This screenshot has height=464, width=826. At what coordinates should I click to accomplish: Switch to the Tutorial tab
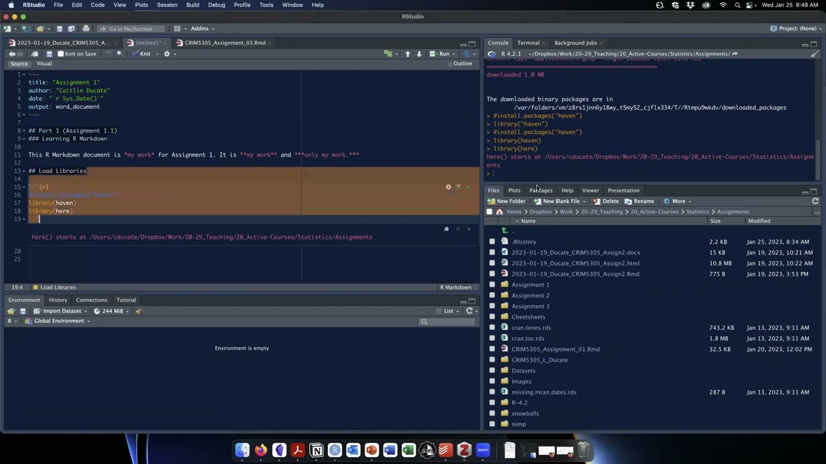[x=126, y=300]
